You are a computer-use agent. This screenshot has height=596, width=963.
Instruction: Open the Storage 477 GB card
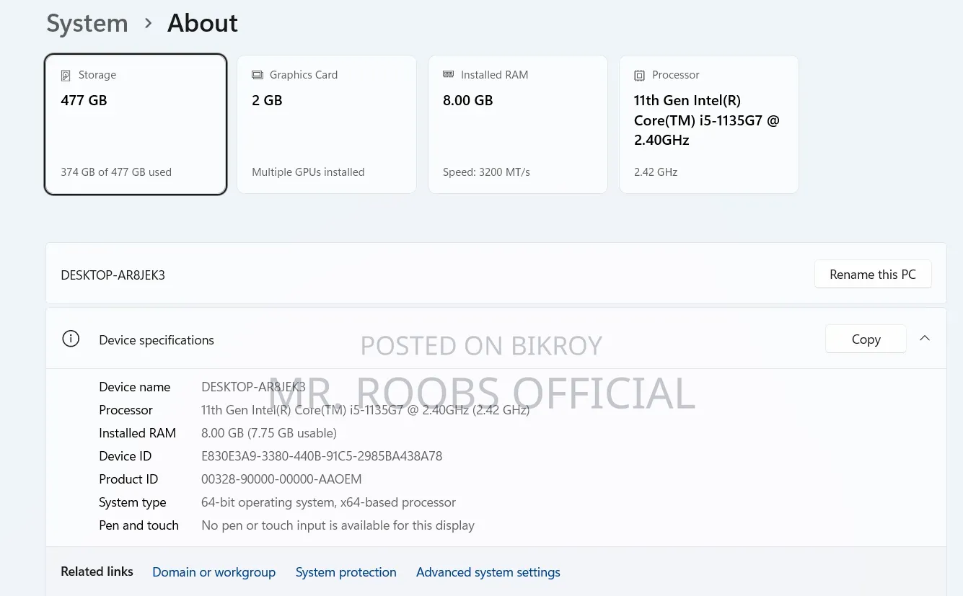(136, 124)
